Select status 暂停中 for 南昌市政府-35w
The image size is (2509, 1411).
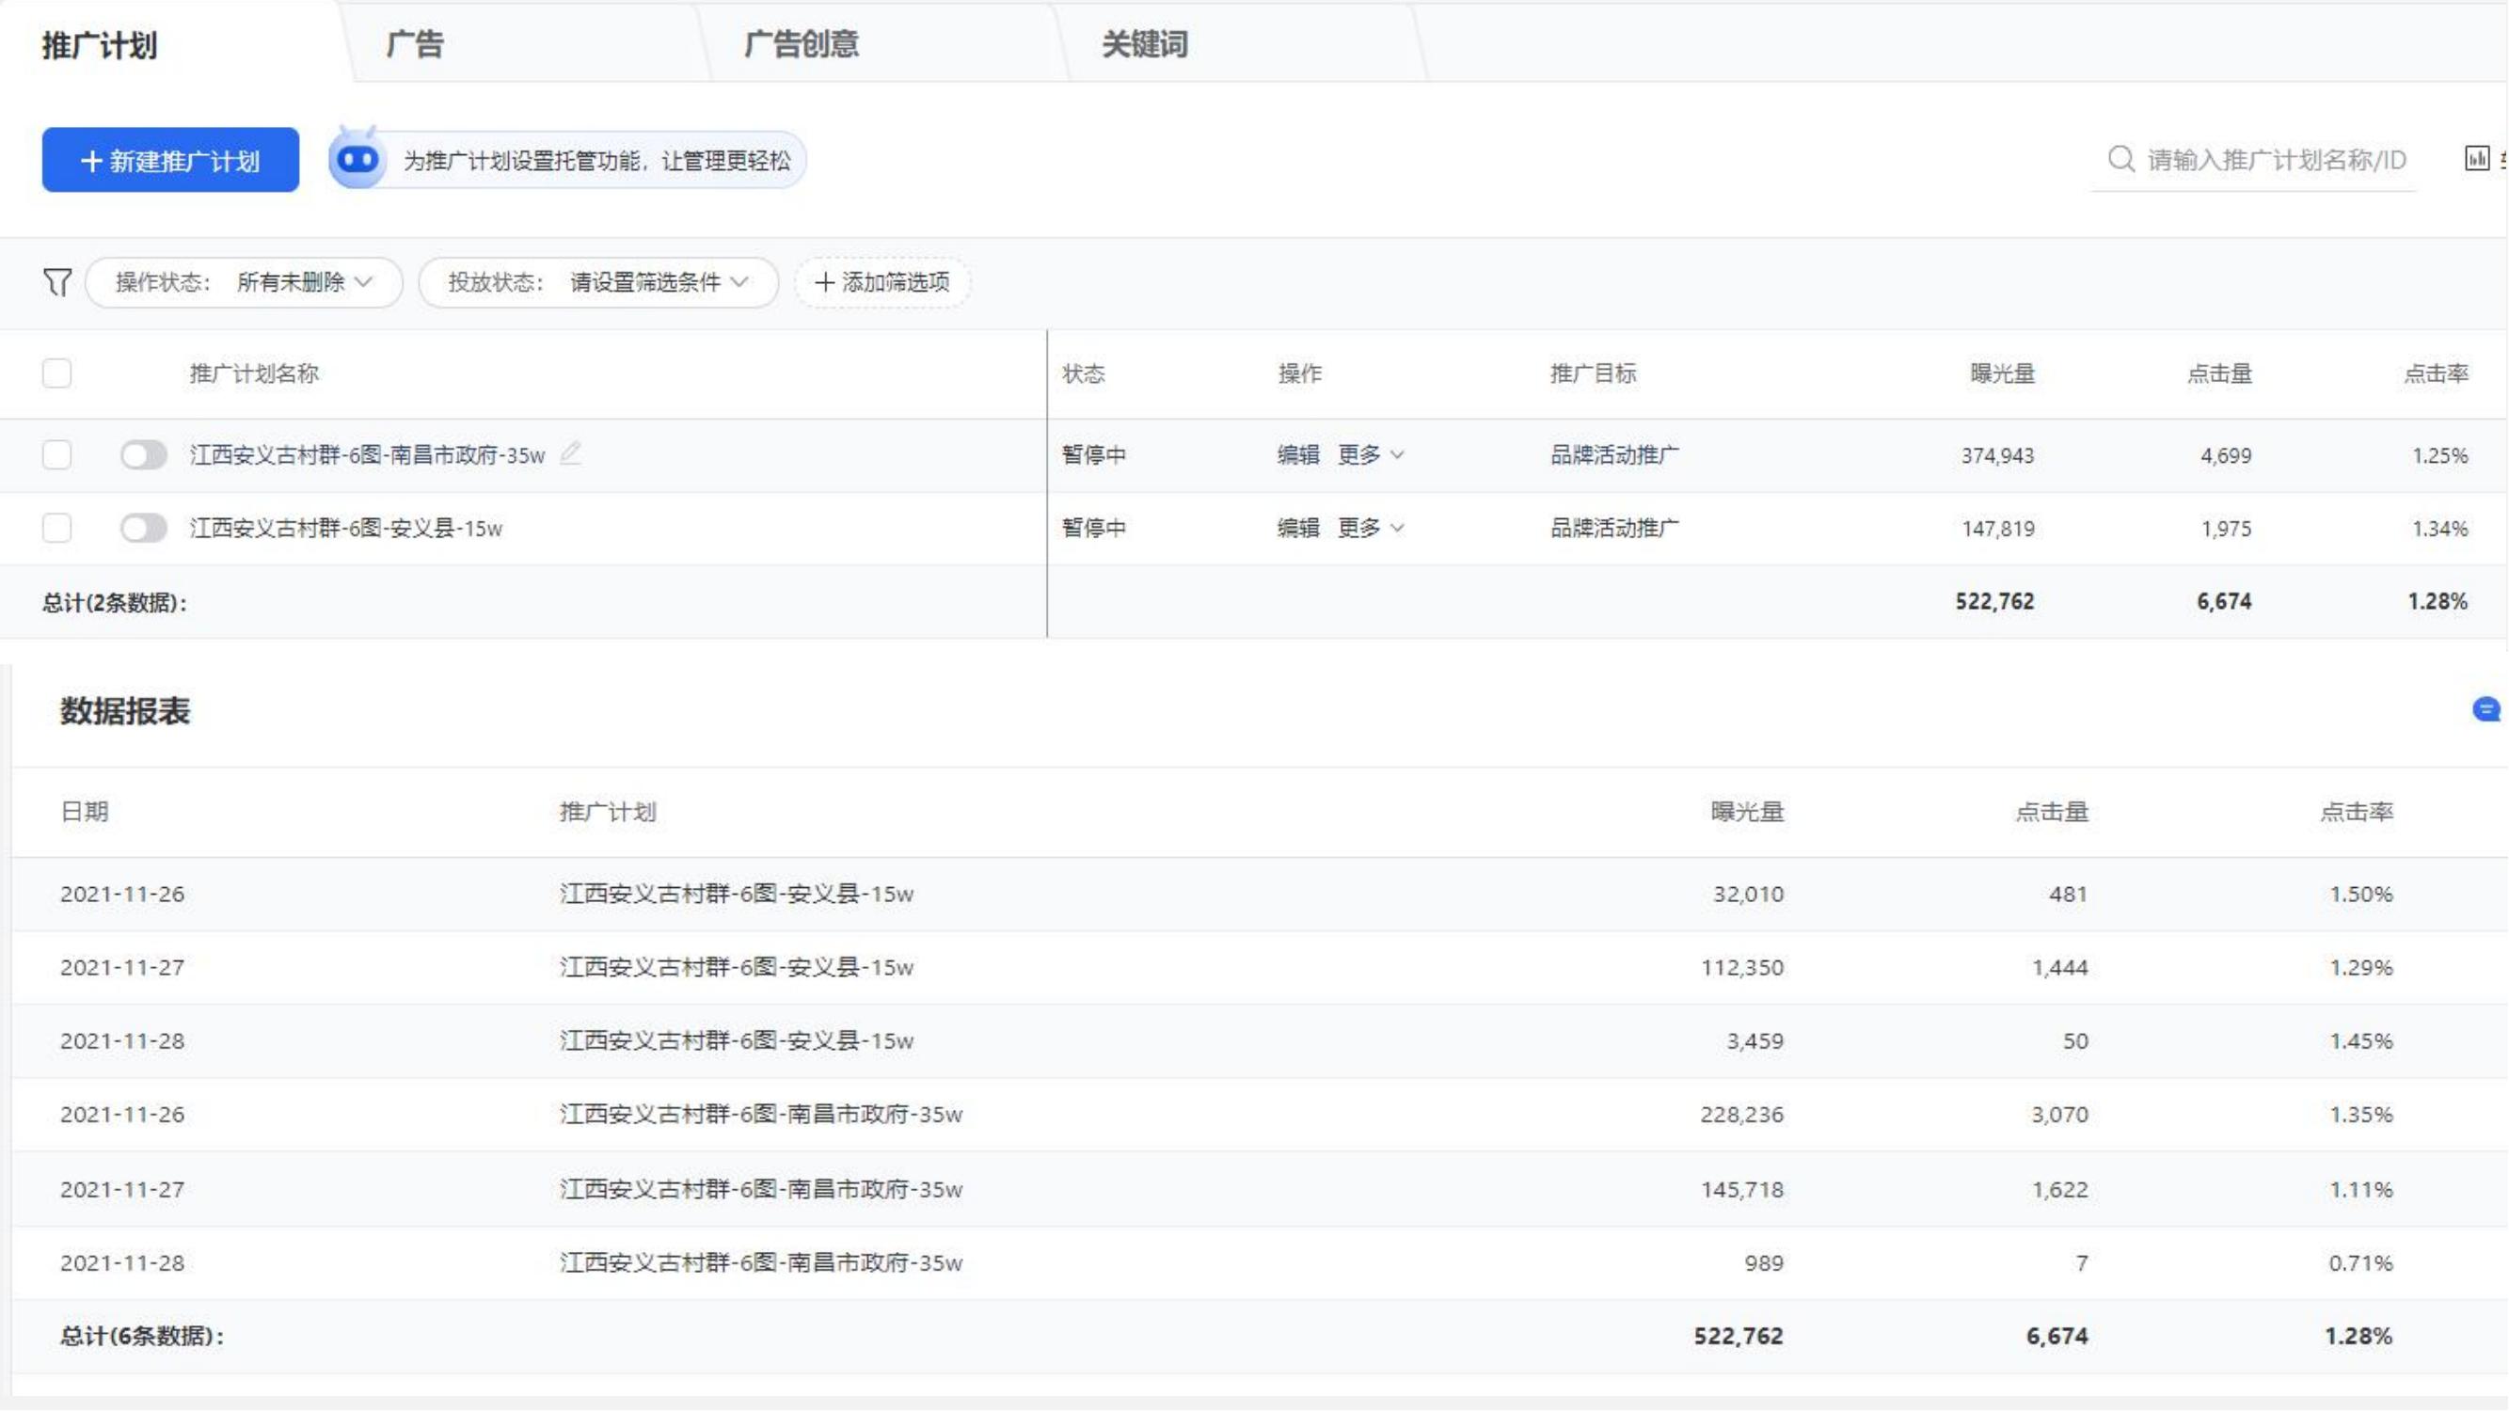click(1094, 454)
